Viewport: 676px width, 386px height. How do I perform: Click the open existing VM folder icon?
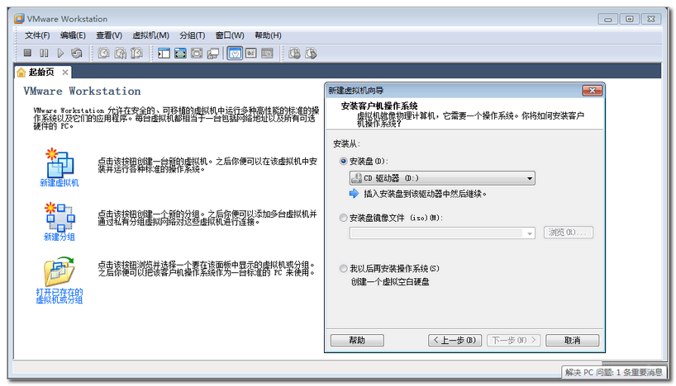pyautogui.click(x=60, y=271)
